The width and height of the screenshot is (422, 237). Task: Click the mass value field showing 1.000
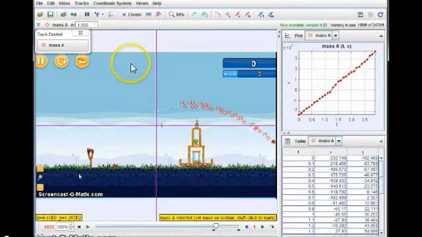point(86,25)
